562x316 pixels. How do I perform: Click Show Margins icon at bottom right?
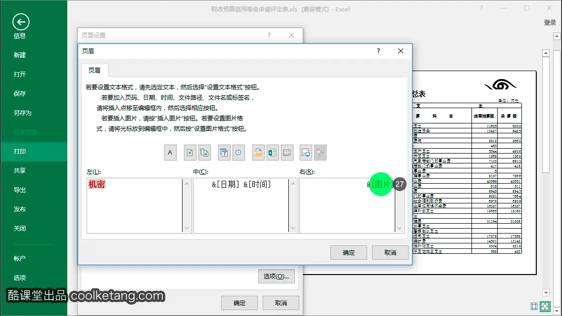(534, 306)
